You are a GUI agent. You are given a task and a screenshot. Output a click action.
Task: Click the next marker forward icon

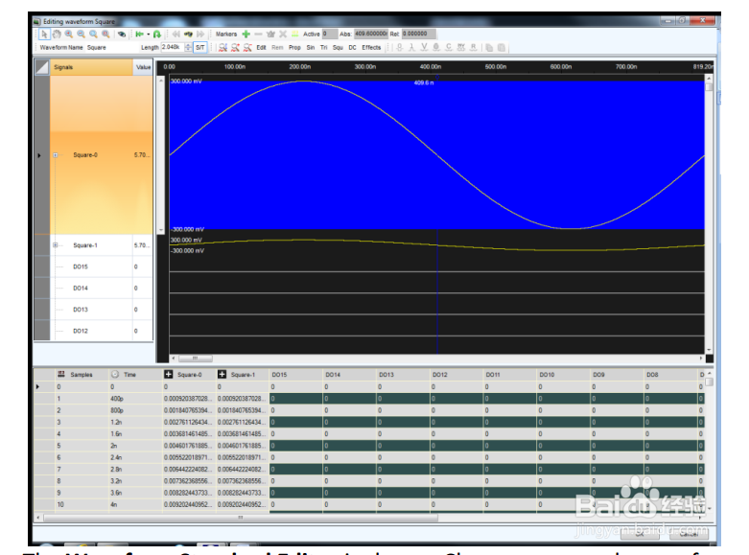point(200,34)
